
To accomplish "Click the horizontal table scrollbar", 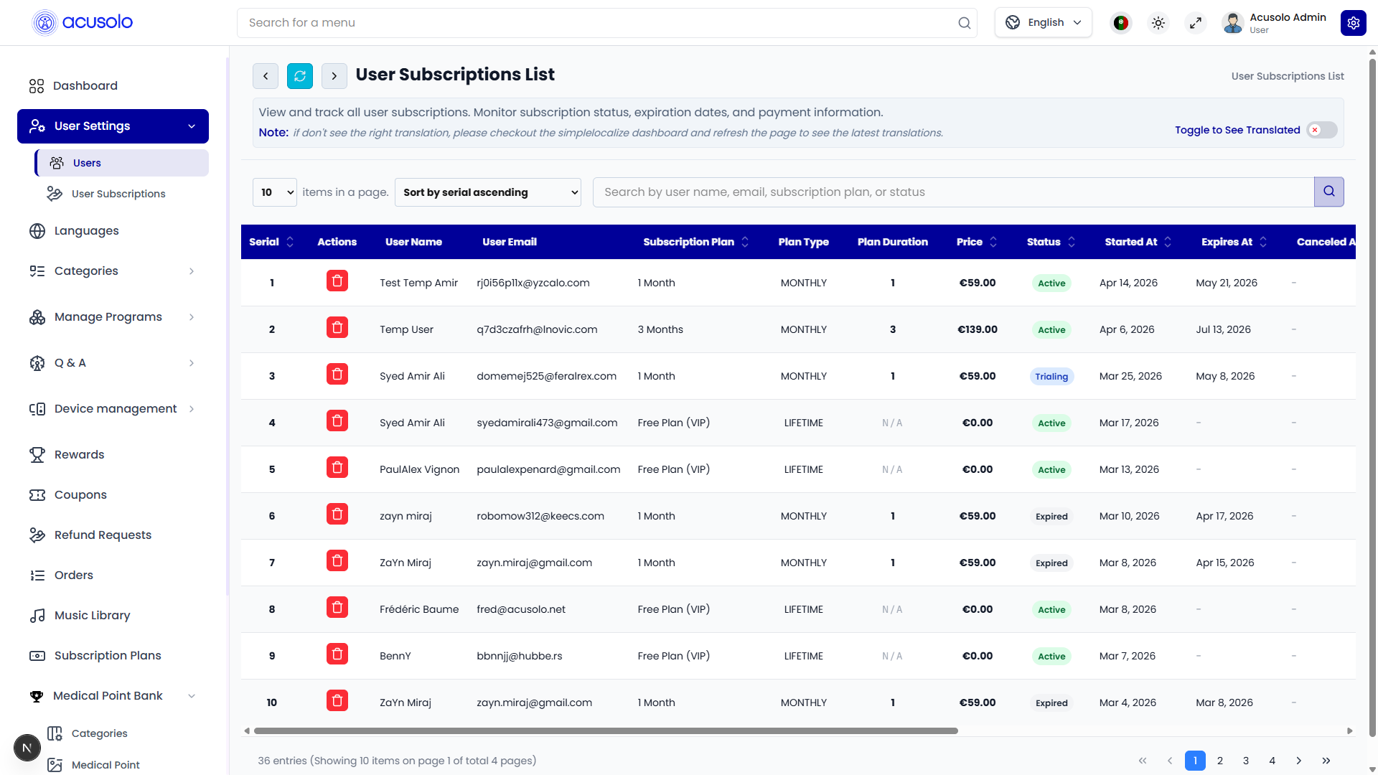I will point(606,731).
